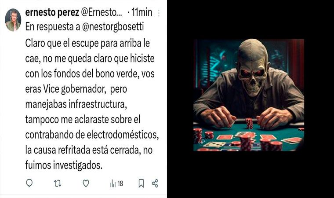Share the tweet using the share icon
This screenshot has width=334, height=198.
tap(155, 183)
